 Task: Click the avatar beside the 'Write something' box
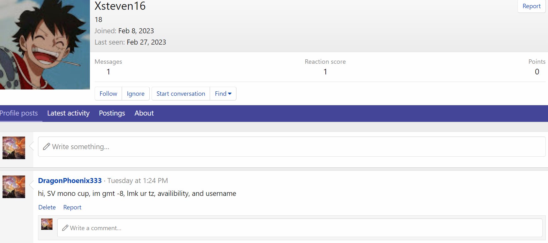pos(14,148)
